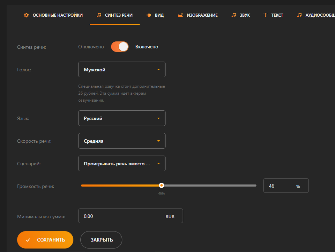Click the gear icon on Основные настройки tab
This screenshot has height=252, width=335.
coord(26,15)
